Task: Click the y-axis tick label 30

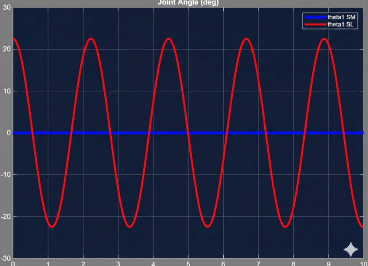Action: [x=6, y=8]
